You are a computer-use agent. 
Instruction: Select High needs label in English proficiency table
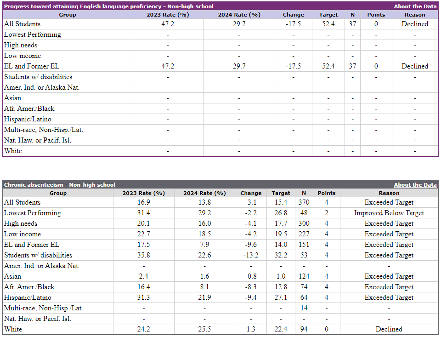21,46
